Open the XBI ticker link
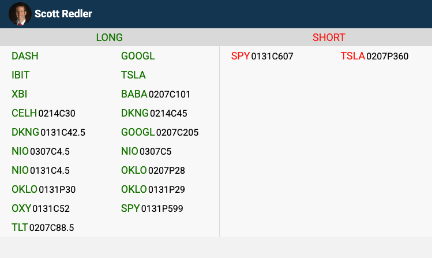 pos(19,94)
